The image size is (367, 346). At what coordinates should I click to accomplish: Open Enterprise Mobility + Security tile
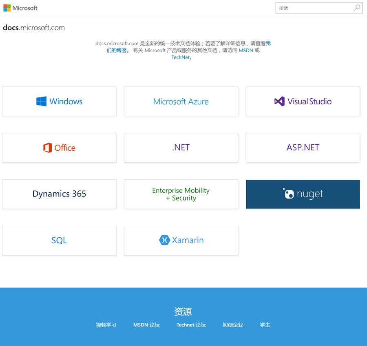[181, 194]
